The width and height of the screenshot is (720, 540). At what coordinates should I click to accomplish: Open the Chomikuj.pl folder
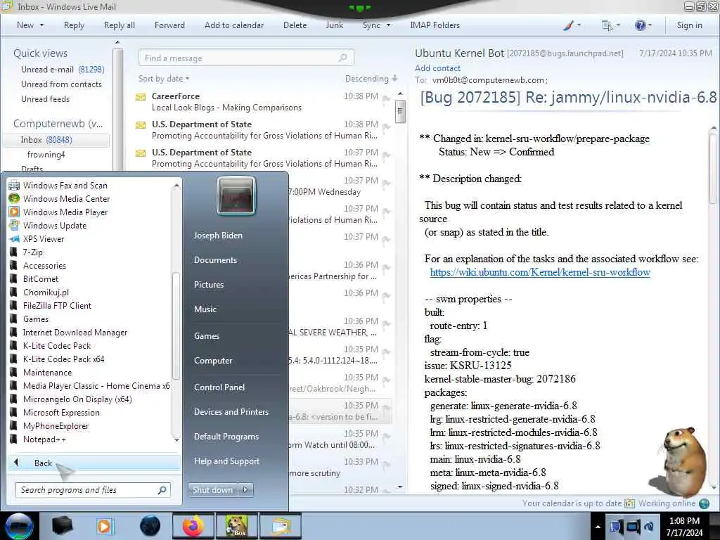coord(46,292)
